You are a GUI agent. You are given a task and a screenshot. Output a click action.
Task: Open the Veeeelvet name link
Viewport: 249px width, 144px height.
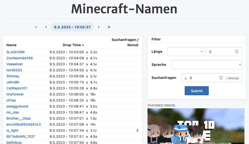[15, 64]
